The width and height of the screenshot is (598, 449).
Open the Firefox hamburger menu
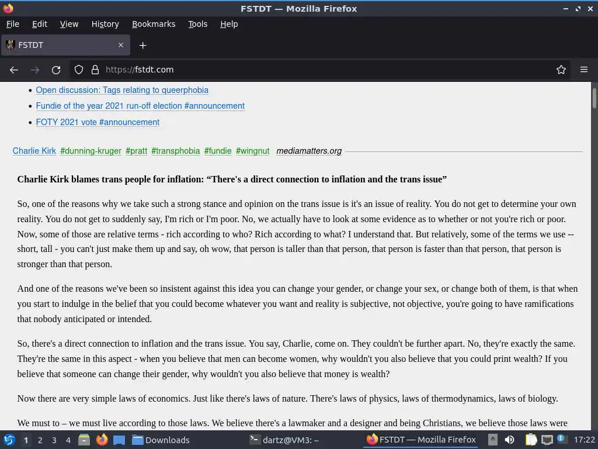[584, 70]
